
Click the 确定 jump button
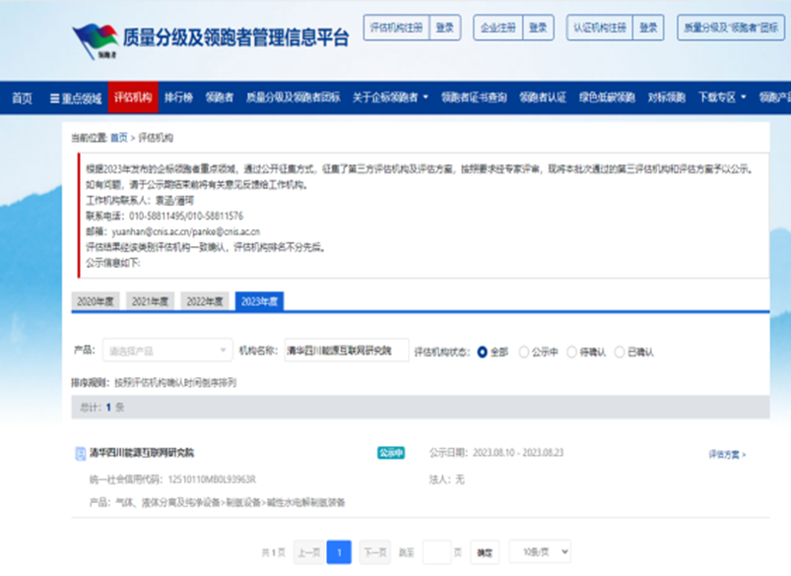485,552
